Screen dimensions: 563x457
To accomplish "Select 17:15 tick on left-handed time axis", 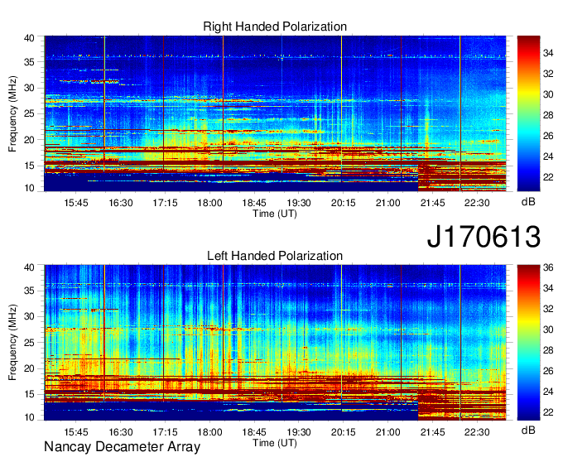I will point(165,432).
